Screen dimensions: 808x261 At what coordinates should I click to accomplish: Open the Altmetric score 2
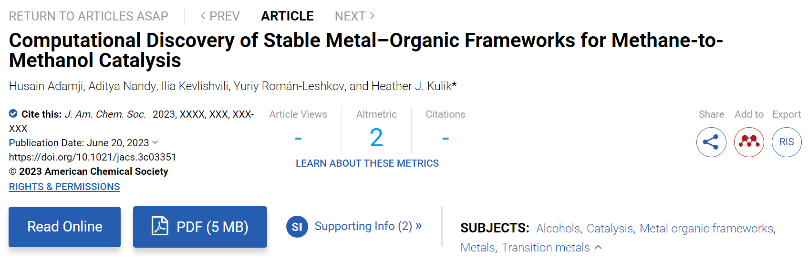point(376,138)
